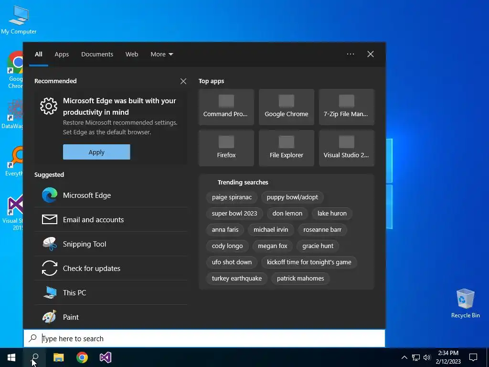Search trending 'gracie hunt'
The height and width of the screenshot is (367, 489).
[x=318, y=246]
